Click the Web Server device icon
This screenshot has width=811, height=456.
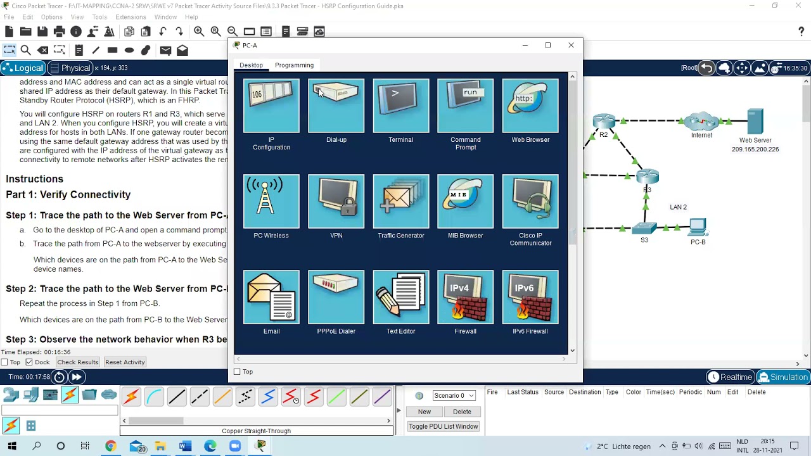pos(755,121)
